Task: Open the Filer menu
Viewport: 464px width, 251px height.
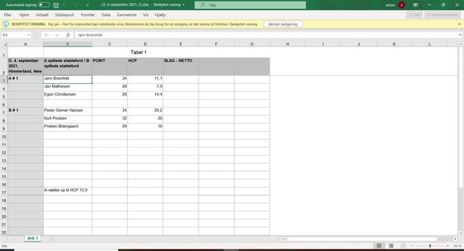Action: (x=8, y=15)
